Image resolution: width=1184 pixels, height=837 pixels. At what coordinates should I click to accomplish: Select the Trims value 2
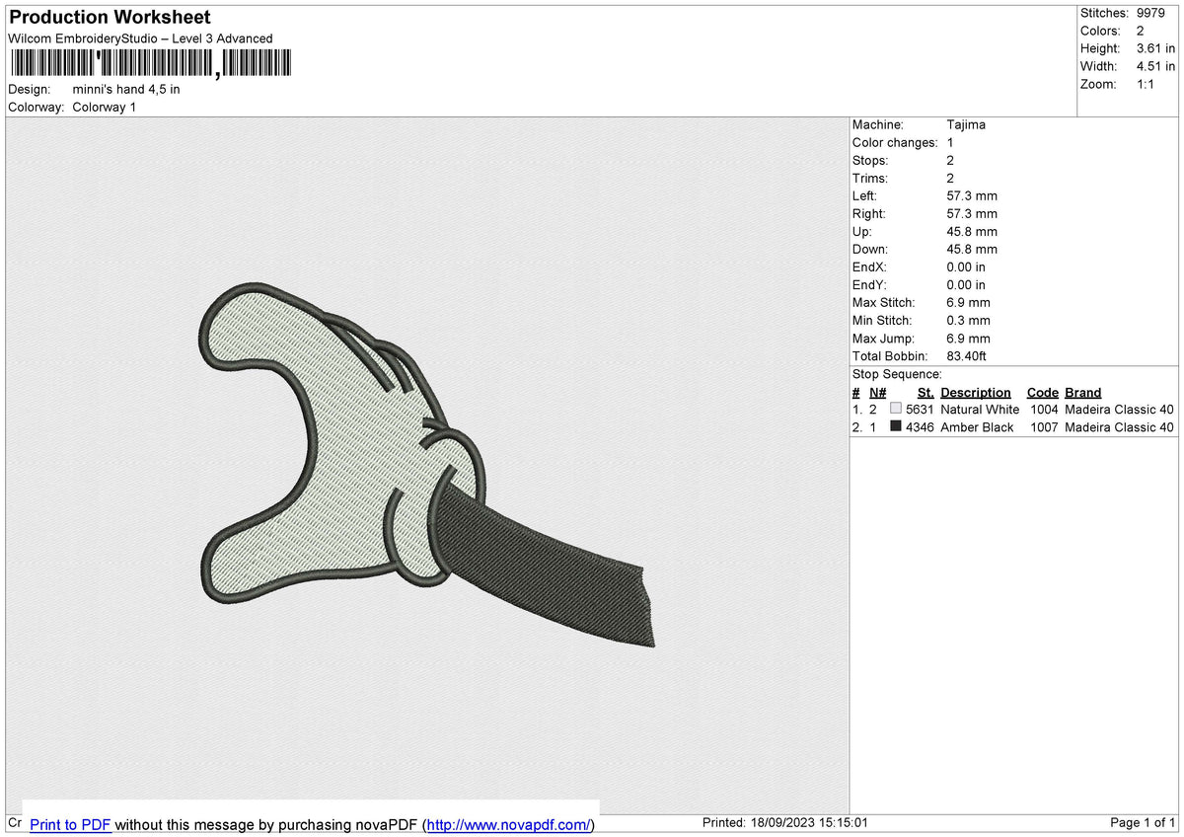[x=950, y=178]
